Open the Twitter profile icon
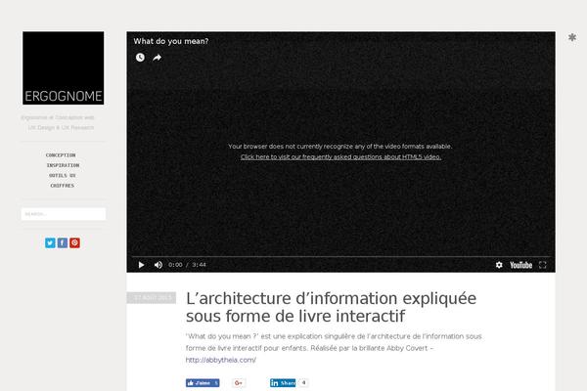This screenshot has width=587, height=391. [x=50, y=242]
